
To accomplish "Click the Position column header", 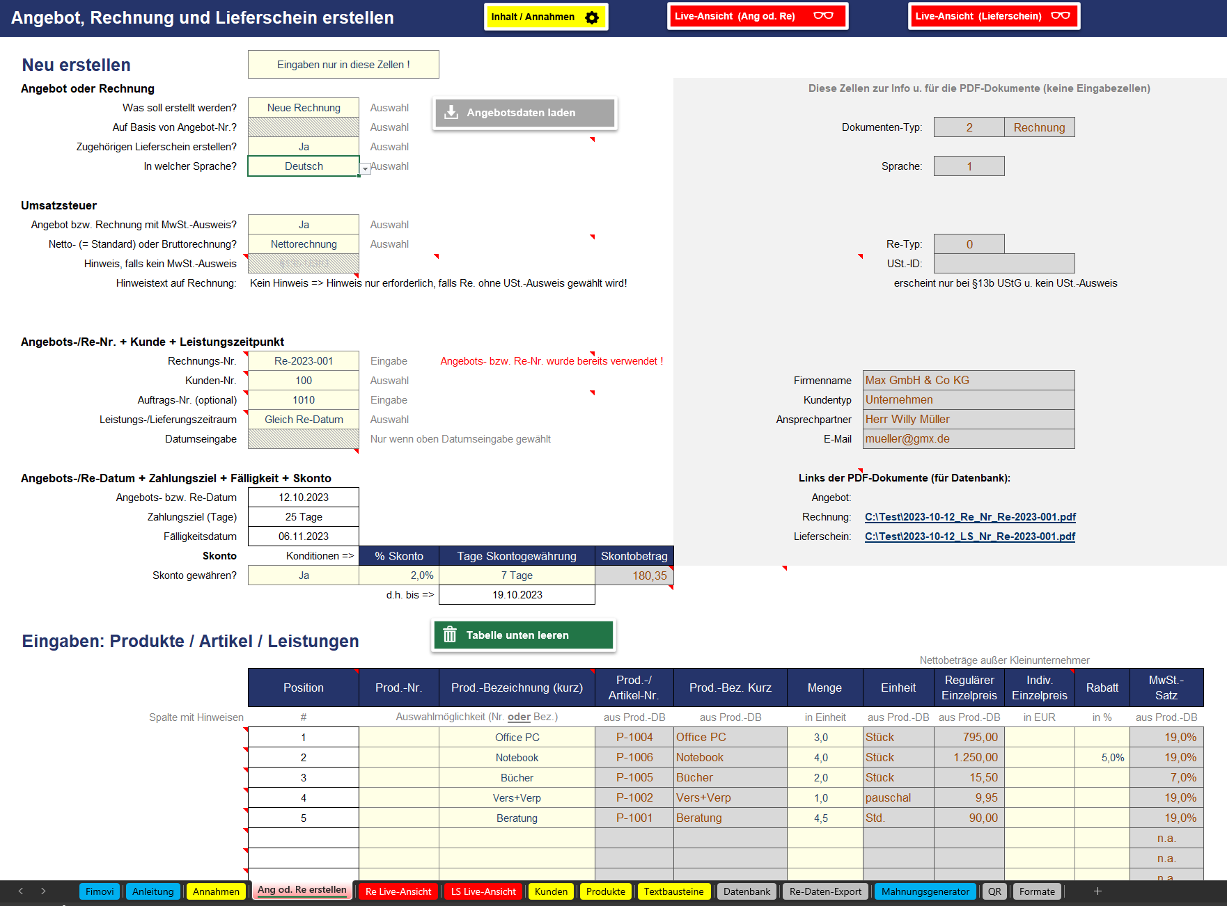I will [304, 688].
